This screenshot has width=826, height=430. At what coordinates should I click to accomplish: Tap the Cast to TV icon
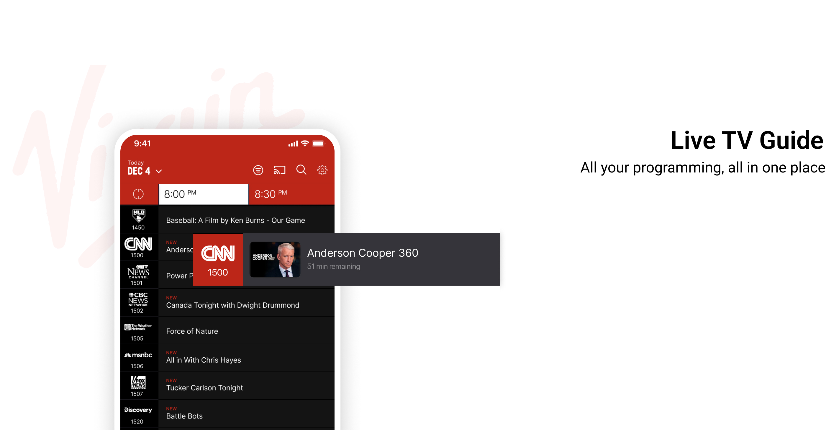(279, 170)
